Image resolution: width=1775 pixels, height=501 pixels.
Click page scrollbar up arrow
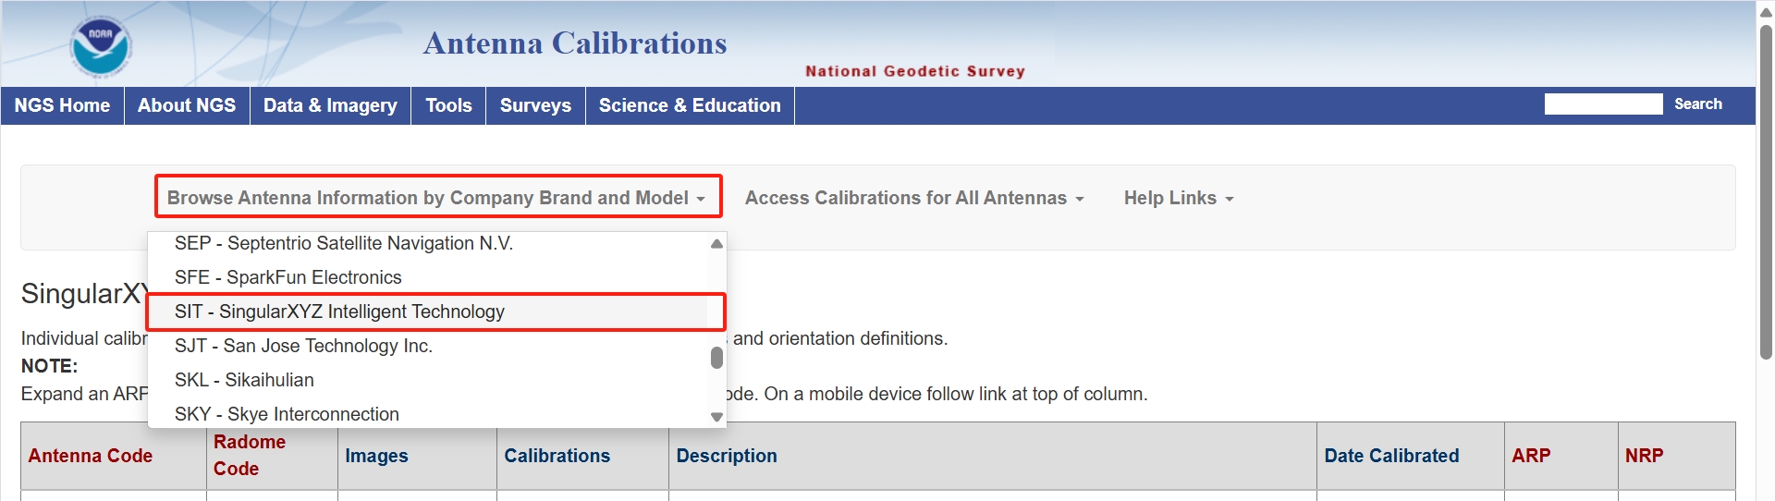click(x=1766, y=12)
